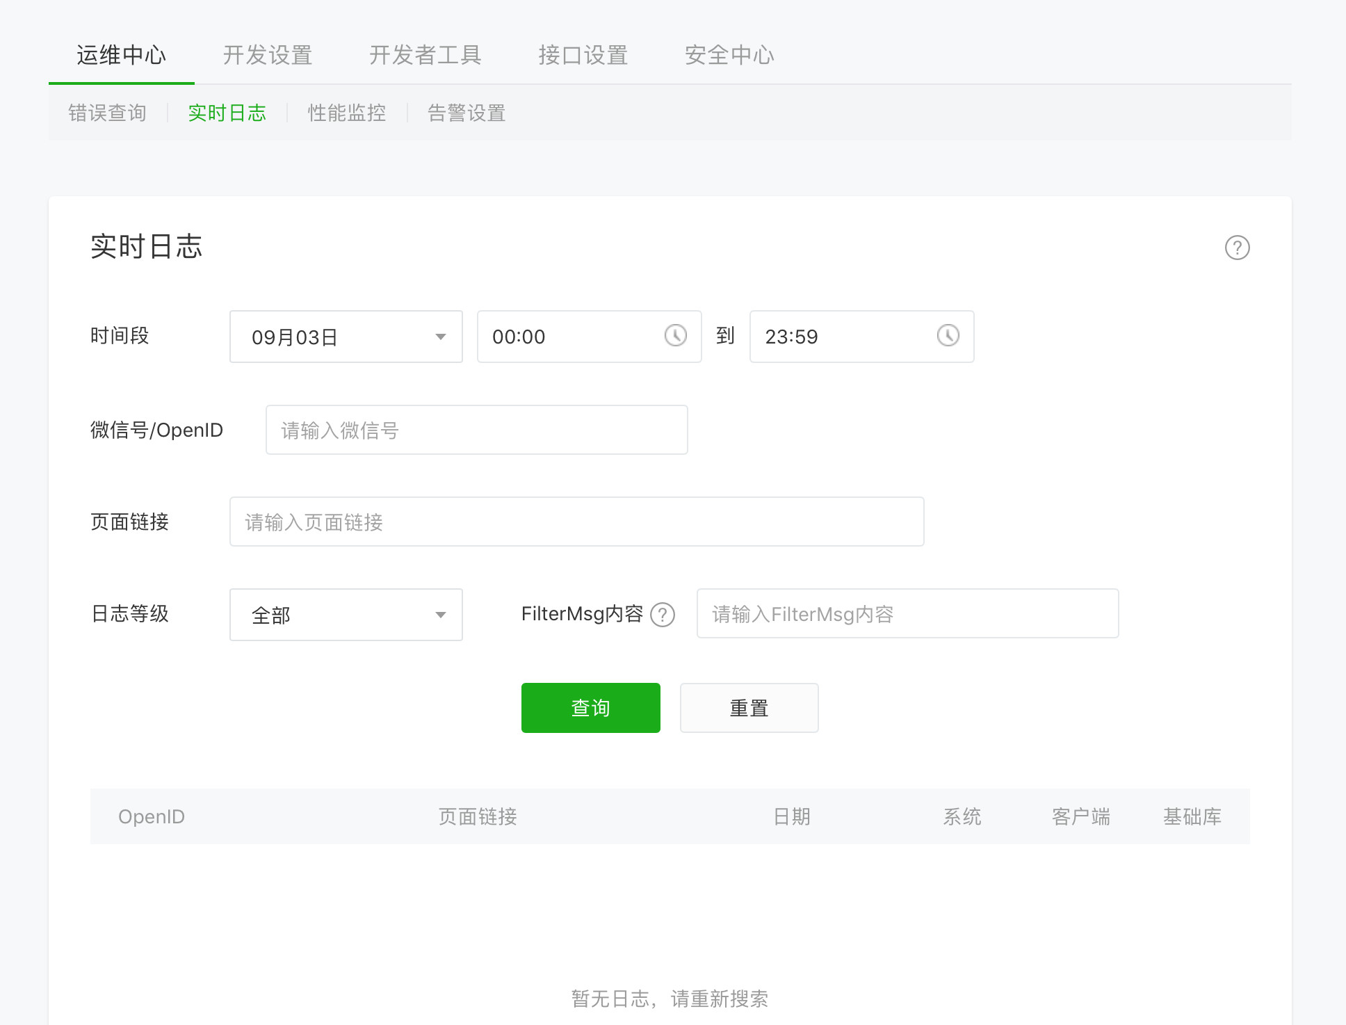Open the 09月03日 date dropdown
The width and height of the screenshot is (1346, 1025).
click(x=346, y=337)
